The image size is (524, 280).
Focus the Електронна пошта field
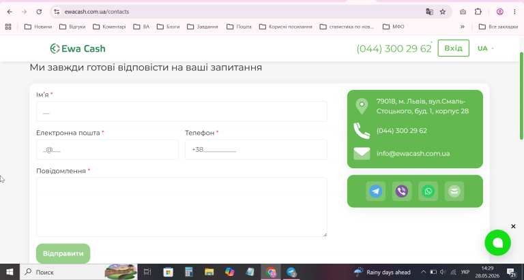click(x=107, y=149)
